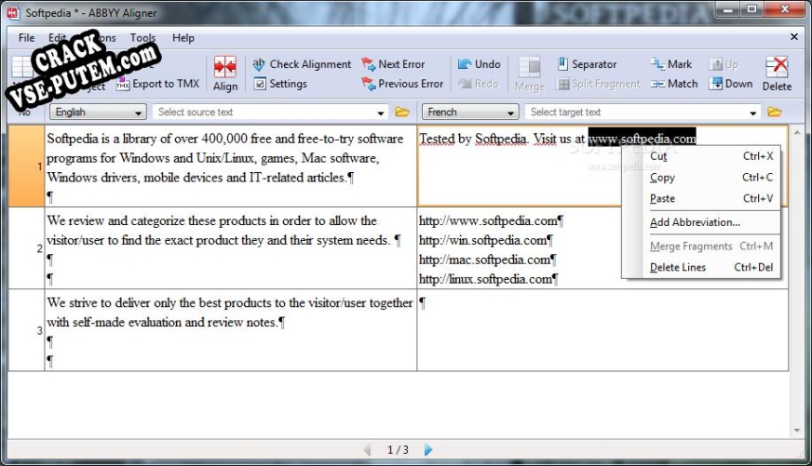Close the document with the X below title bar
The image size is (812, 466).
[x=794, y=36]
